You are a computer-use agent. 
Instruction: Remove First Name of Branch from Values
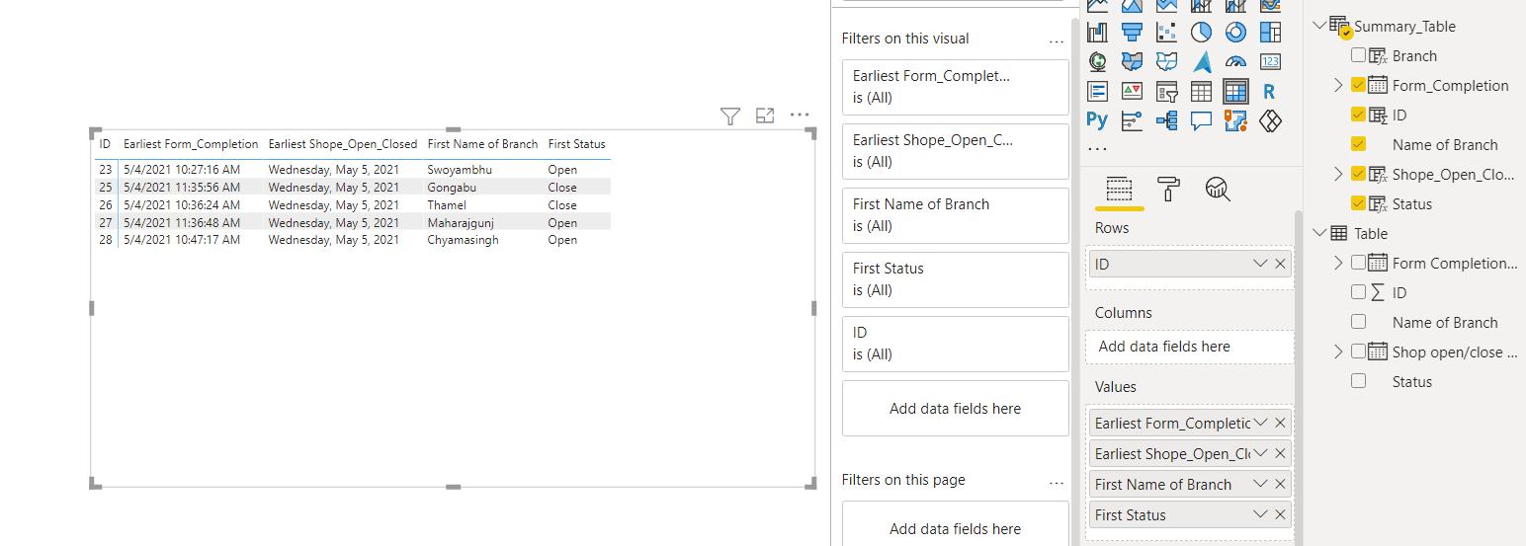[1281, 484]
